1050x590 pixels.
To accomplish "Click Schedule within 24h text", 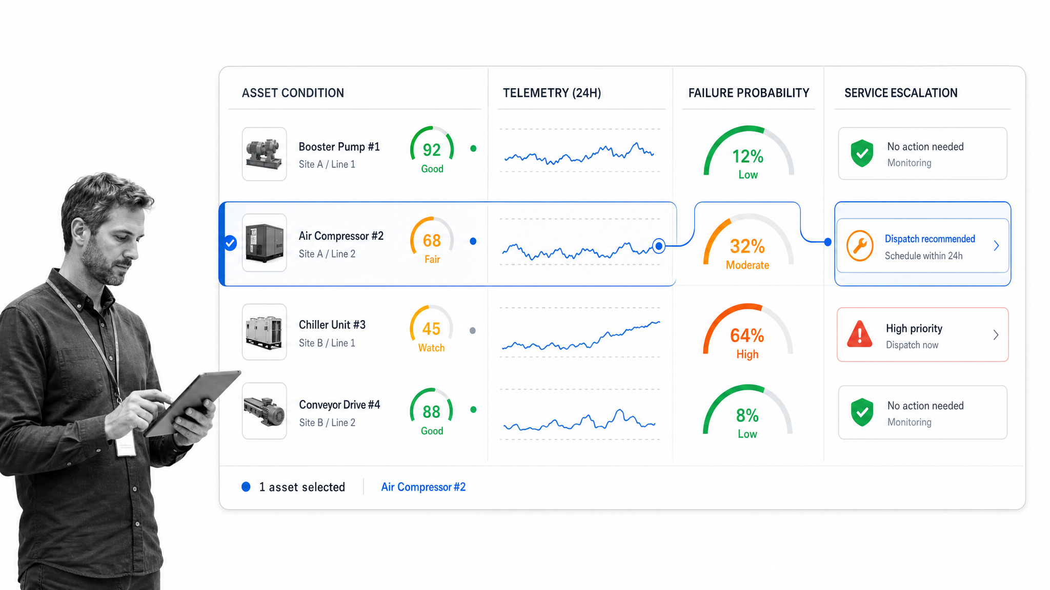I will coord(923,256).
